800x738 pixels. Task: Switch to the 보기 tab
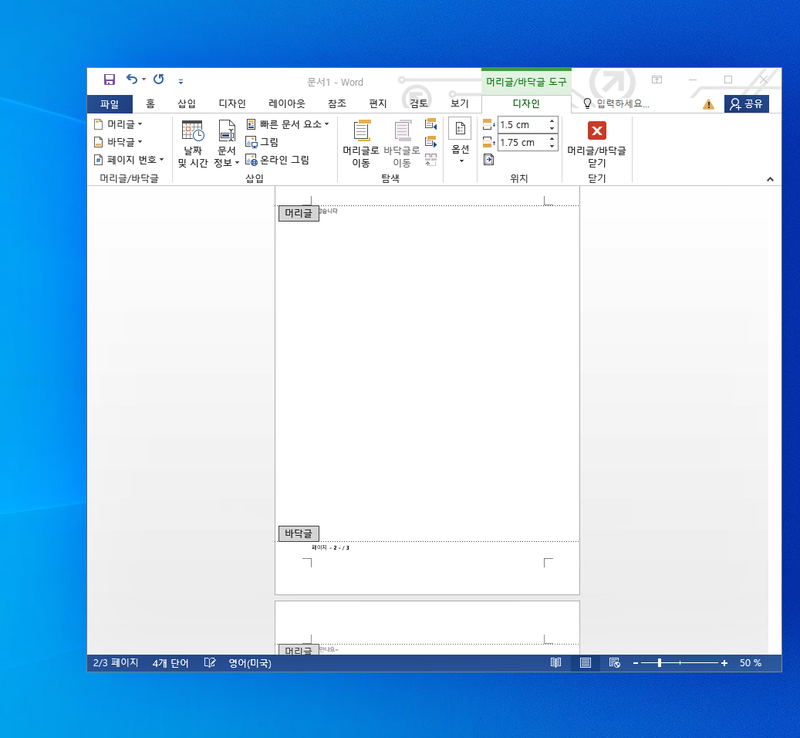459,103
